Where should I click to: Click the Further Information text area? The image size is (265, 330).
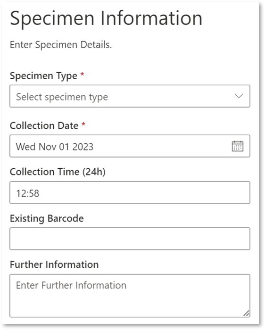tap(130, 296)
